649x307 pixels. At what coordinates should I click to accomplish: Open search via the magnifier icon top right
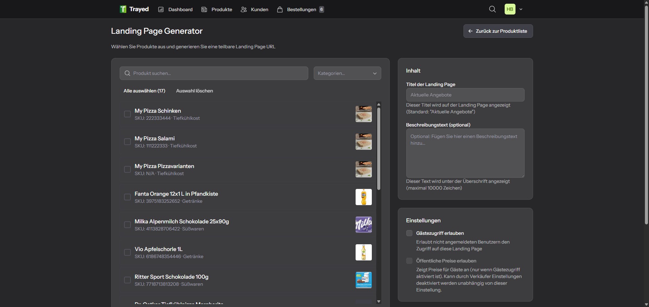(492, 9)
